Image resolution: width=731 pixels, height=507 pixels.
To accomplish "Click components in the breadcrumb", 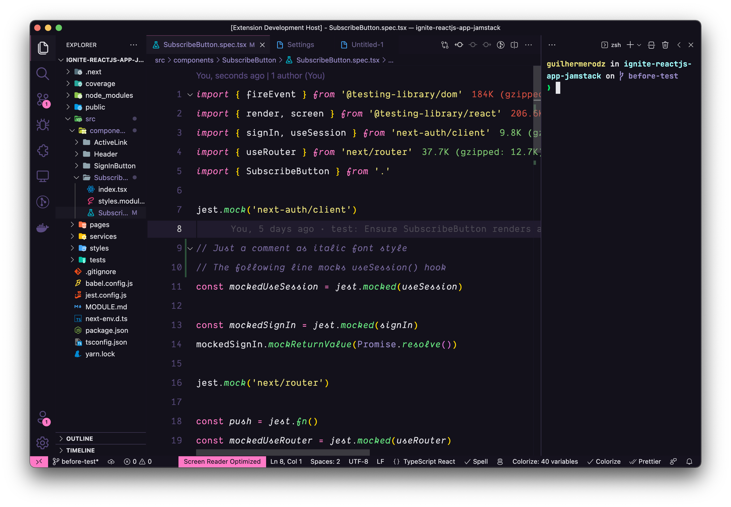I will (193, 60).
